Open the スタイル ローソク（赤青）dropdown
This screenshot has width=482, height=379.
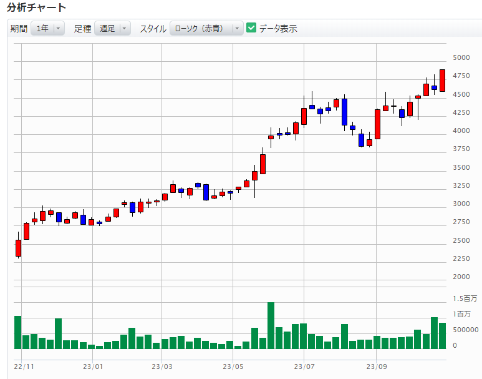tap(206, 29)
